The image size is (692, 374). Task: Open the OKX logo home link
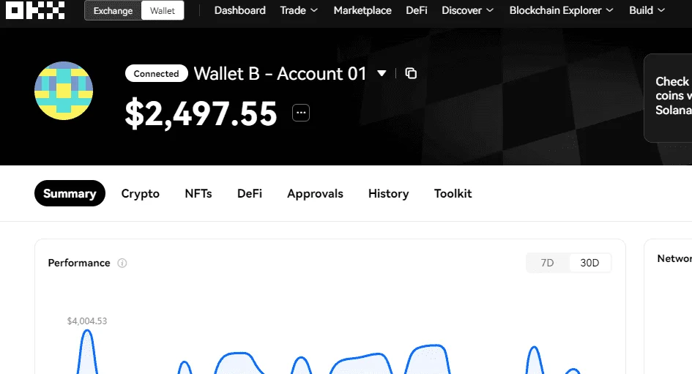click(35, 10)
